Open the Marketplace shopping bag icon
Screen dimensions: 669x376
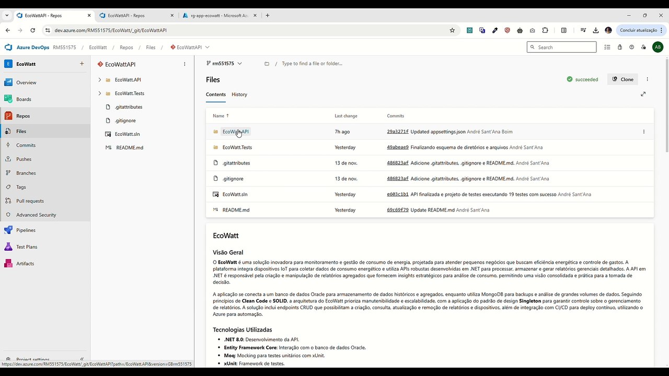pyautogui.click(x=619, y=47)
